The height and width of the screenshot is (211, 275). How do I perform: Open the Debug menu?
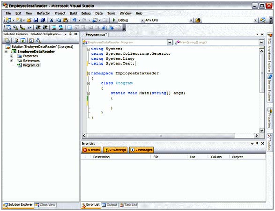86,13
